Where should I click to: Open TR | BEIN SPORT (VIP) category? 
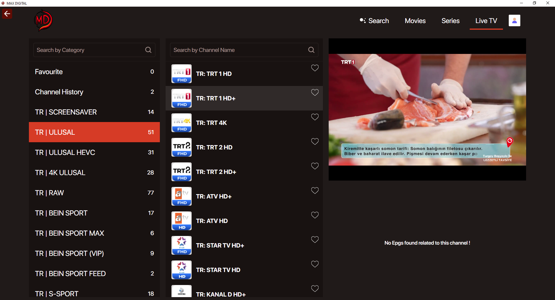(x=94, y=253)
